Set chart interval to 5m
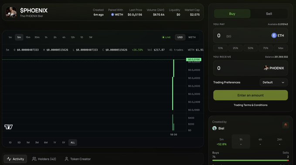The image size is (296, 165). pos(19,37)
